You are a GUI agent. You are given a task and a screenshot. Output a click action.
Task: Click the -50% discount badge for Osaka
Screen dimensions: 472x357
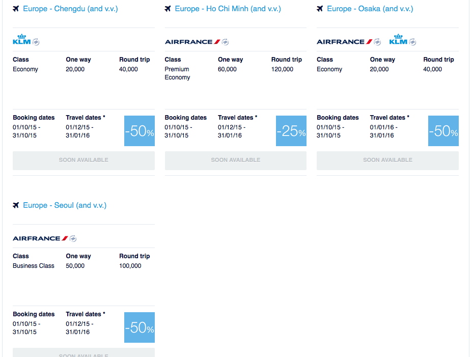click(x=443, y=131)
